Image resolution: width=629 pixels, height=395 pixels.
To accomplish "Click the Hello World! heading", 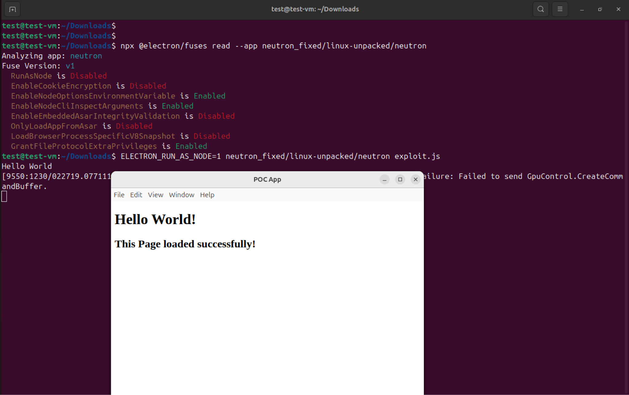I will (x=155, y=219).
